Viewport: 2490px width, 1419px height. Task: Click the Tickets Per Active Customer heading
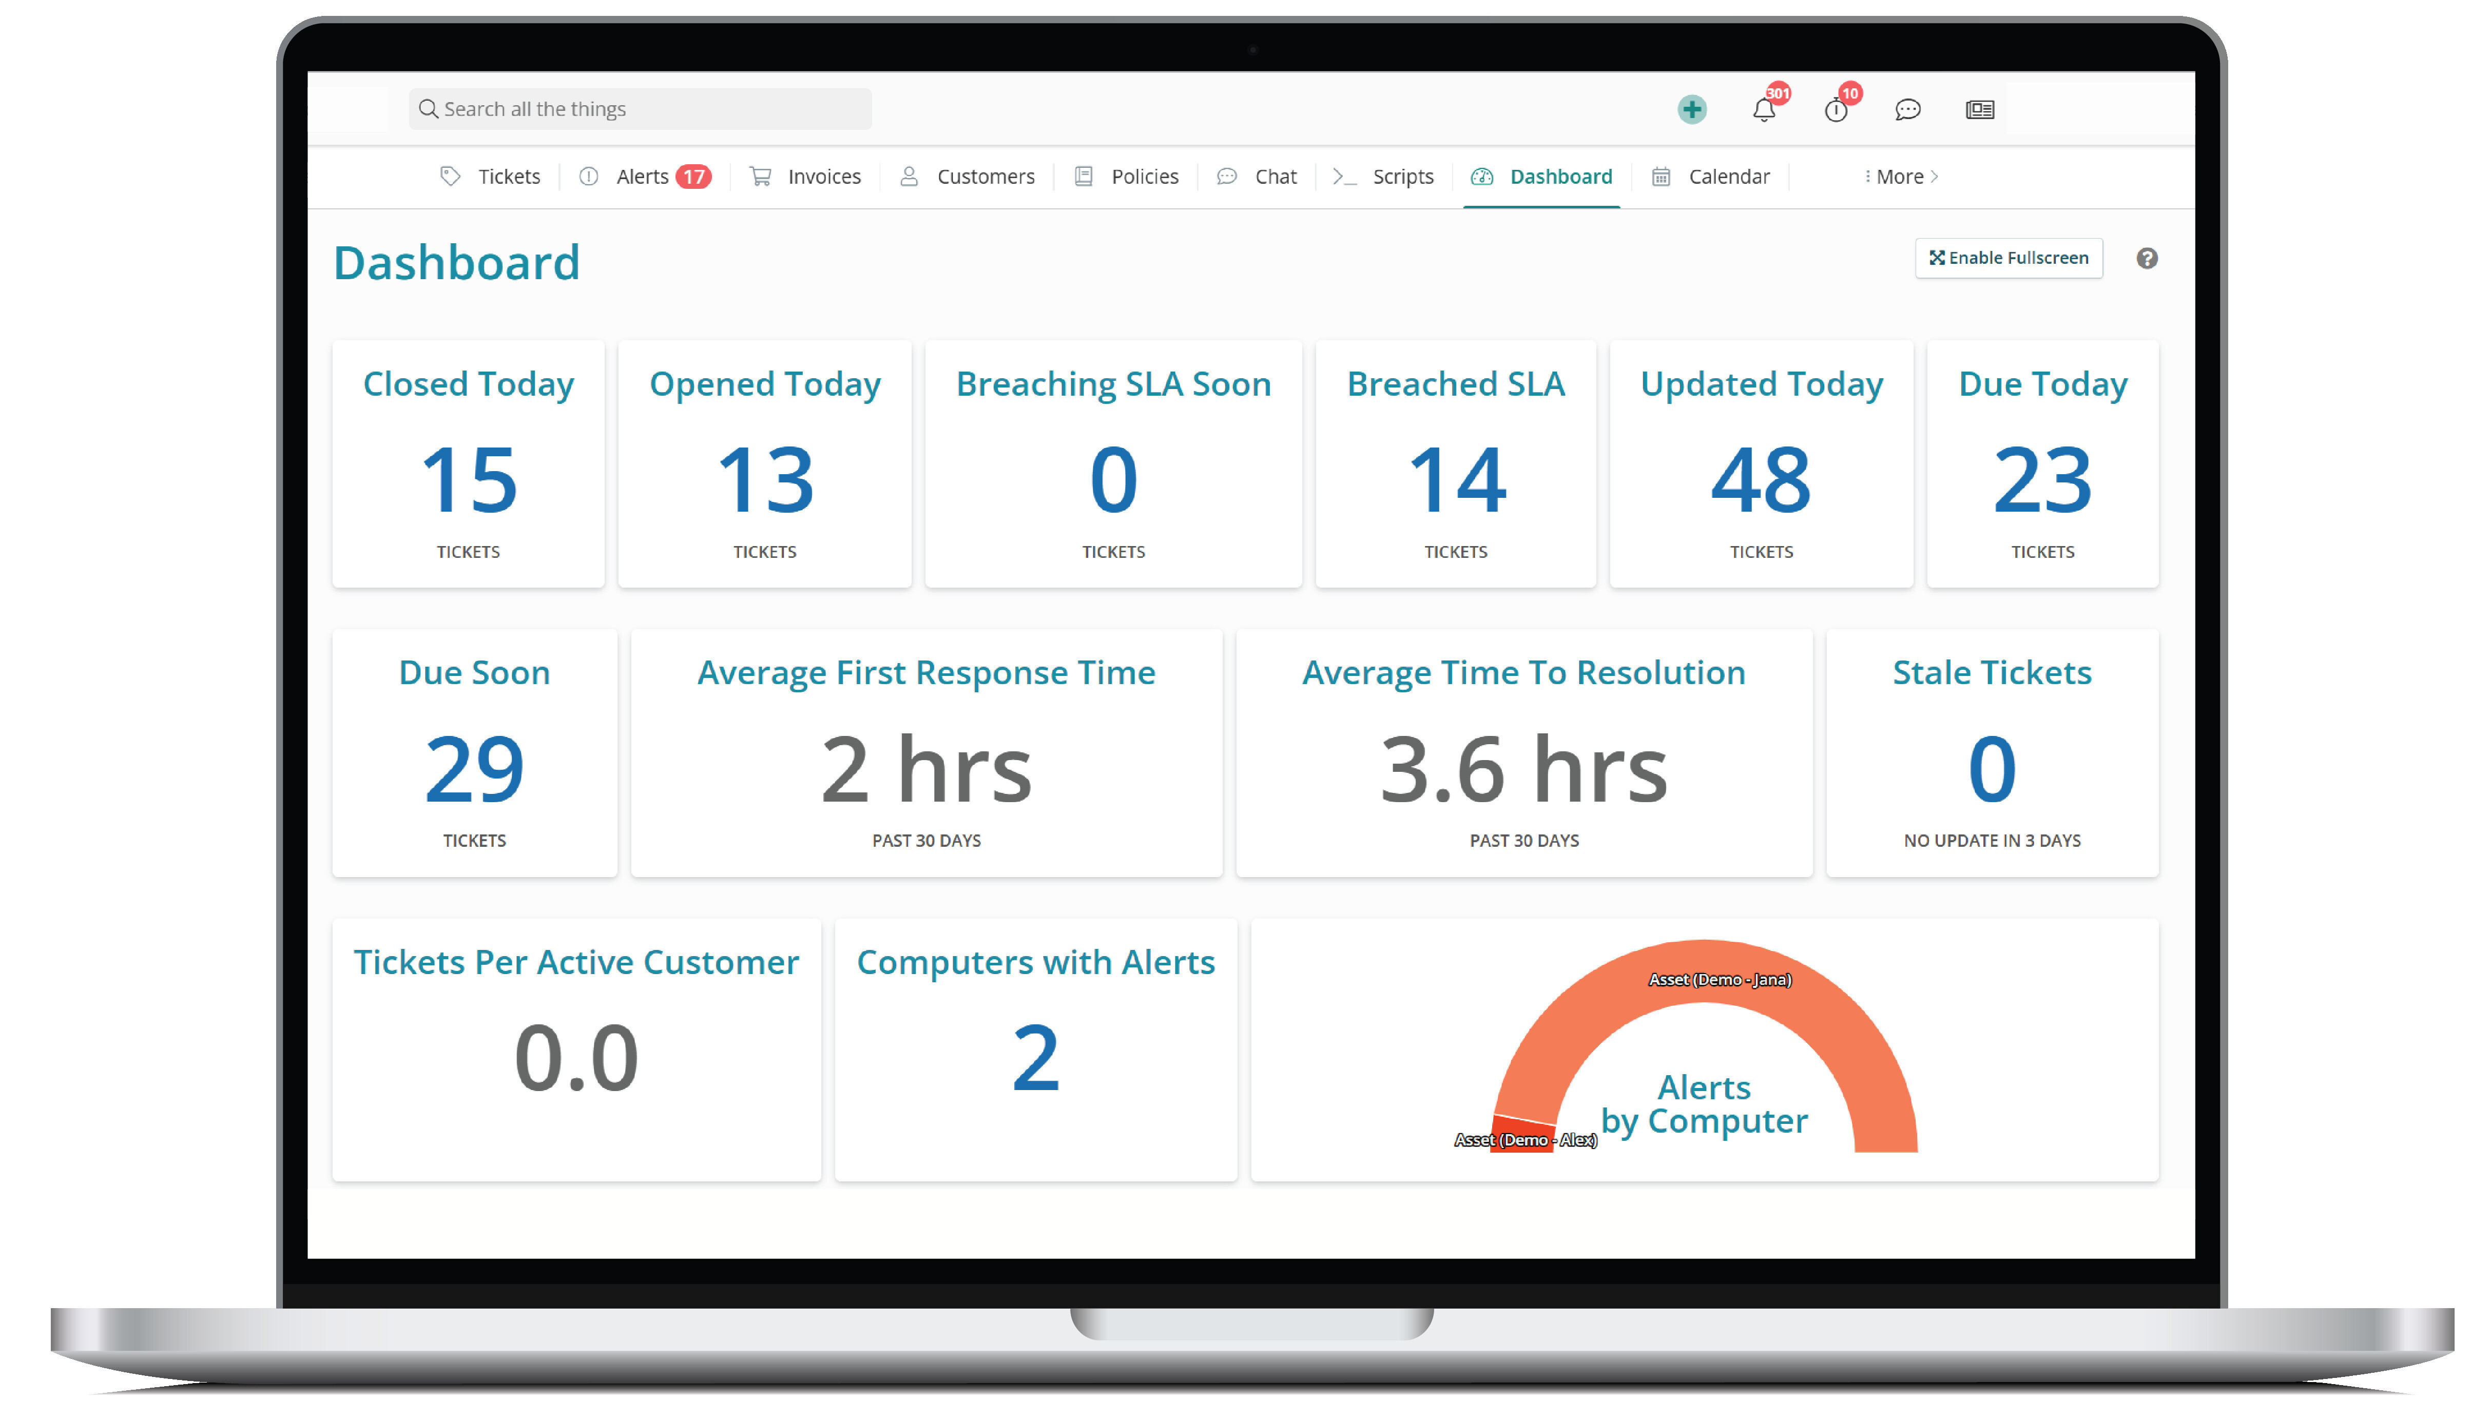pyautogui.click(x=576, y=962)
